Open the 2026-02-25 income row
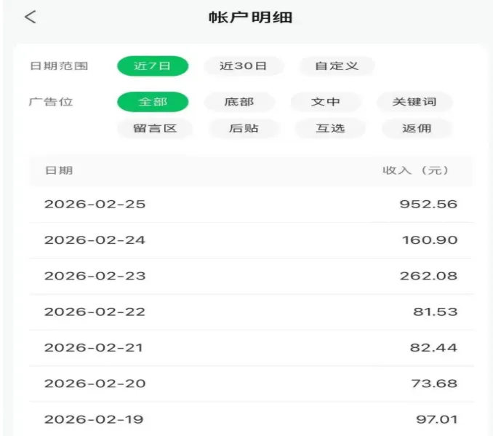 (250, 204)
